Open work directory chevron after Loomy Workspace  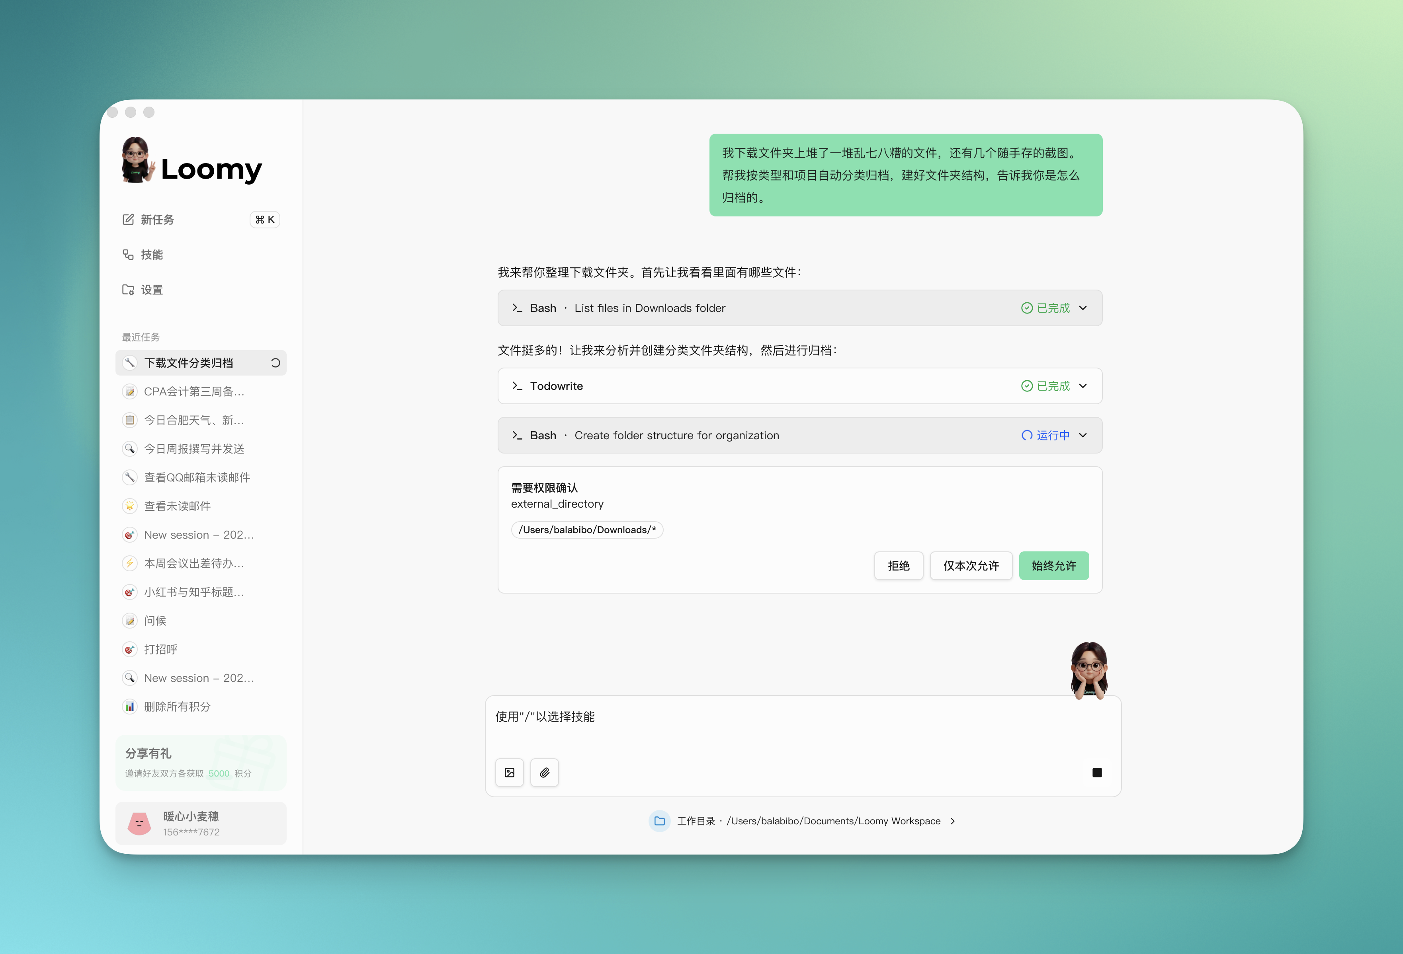953,821
